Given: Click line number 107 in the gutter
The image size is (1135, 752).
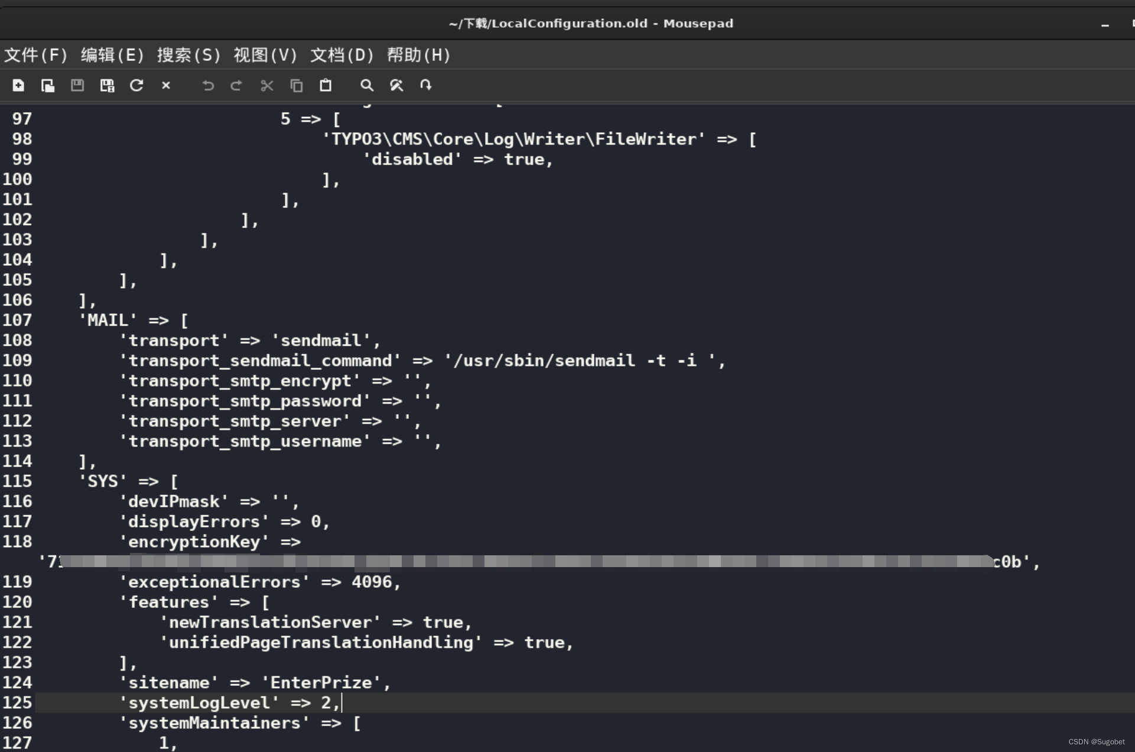Looking at the screenshot, I should click(x=17, y=320).
